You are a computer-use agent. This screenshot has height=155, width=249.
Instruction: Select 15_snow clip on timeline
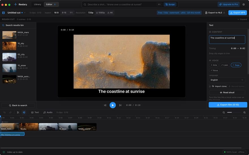(x=68, y=127)
